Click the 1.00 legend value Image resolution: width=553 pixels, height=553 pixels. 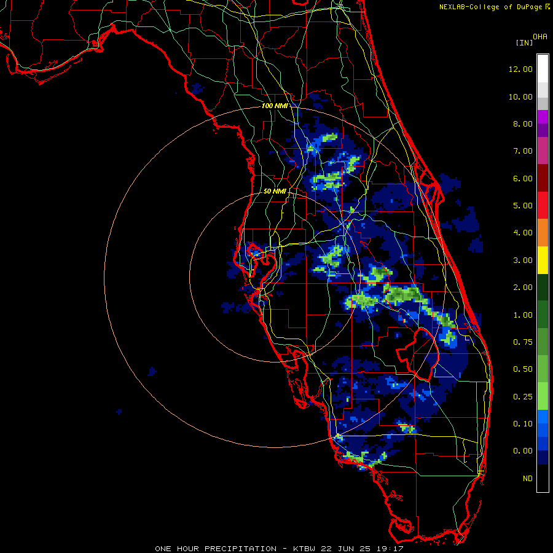tap(523, 315)
